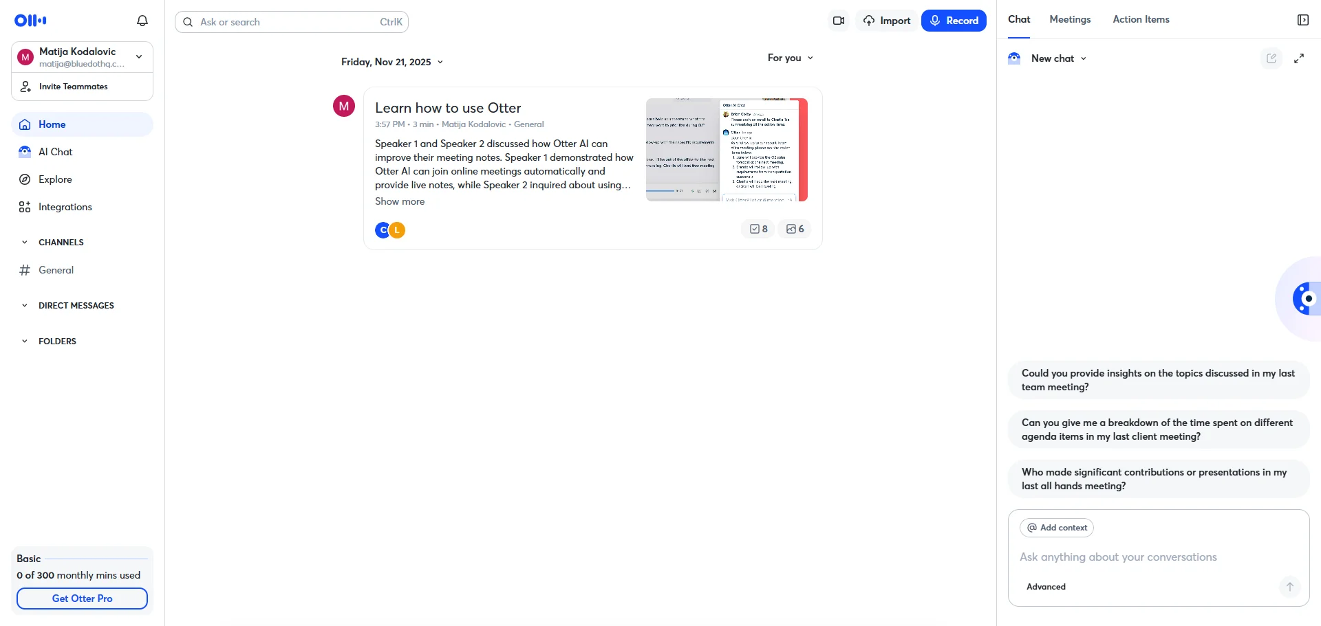
Task: Expand the chat panel to full size
Action: pos(1299,58)
